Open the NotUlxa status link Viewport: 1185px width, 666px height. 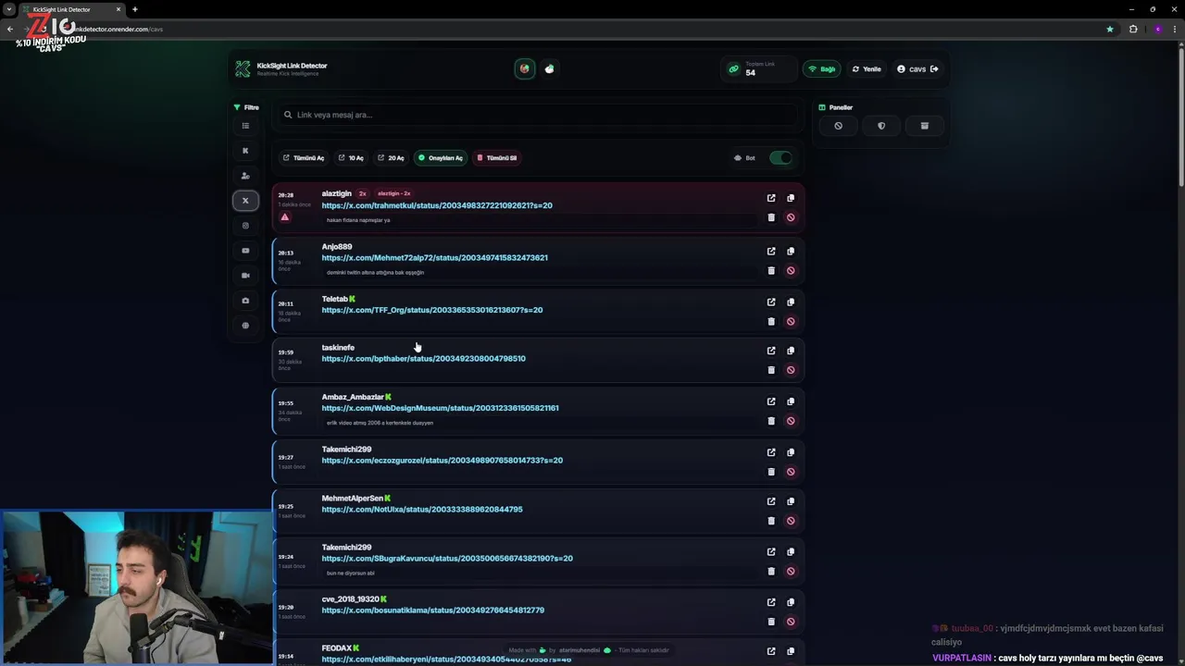coord(422,510)
